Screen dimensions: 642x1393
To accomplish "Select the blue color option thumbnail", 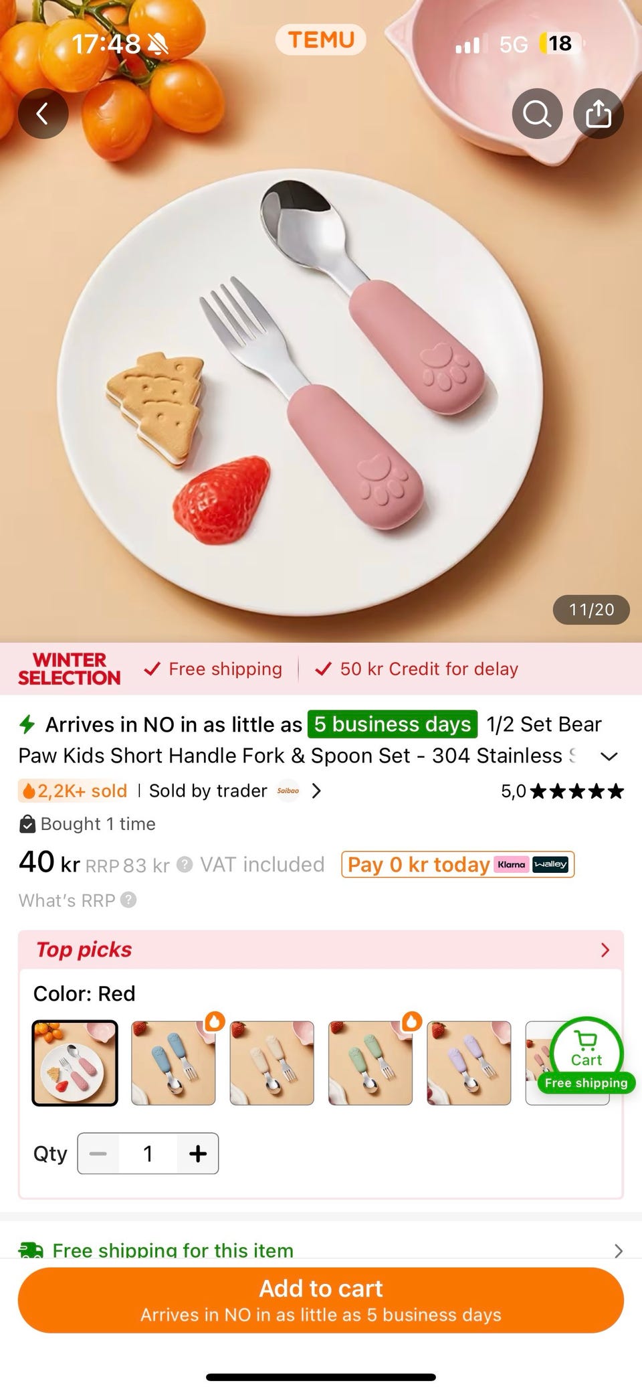I will click(173, 1062).
